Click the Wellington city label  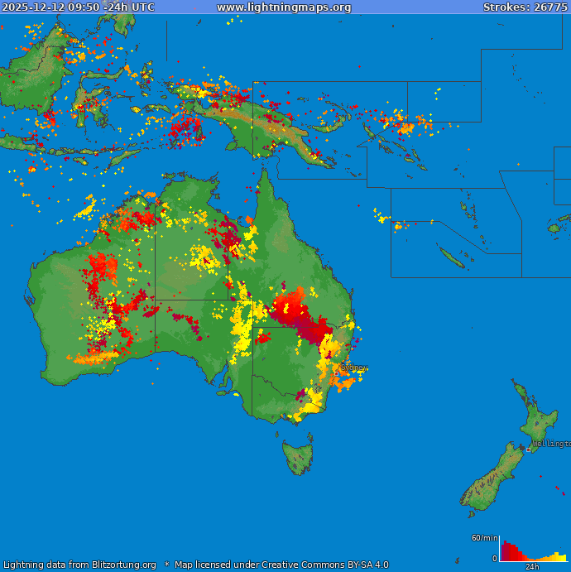[551, 444]
